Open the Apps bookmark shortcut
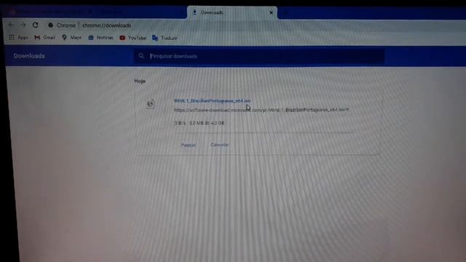 point(18,37)
